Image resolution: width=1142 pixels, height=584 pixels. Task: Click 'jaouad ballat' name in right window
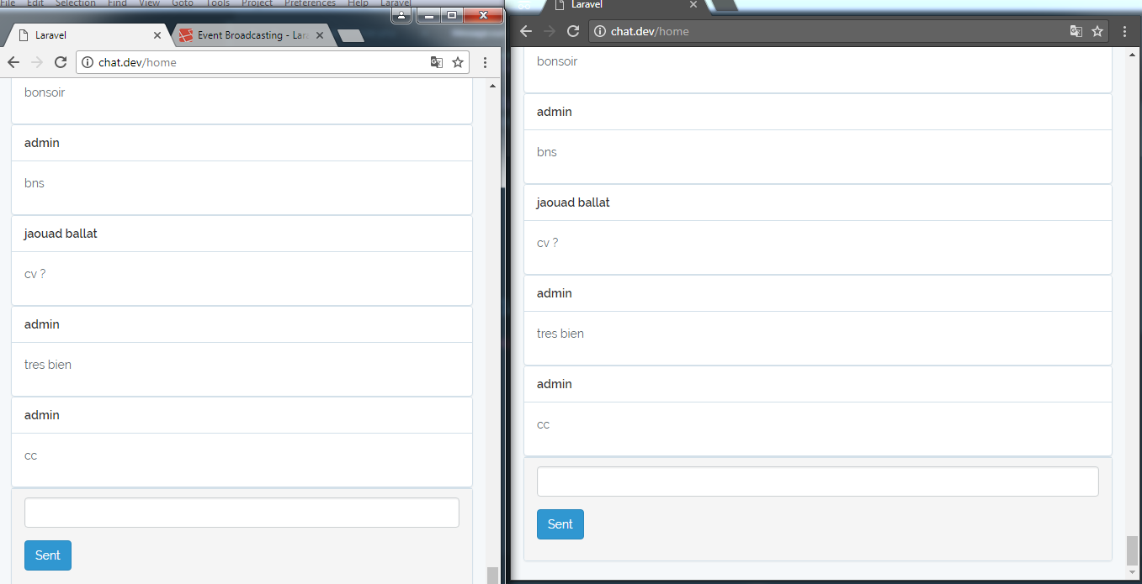coord(573,203)
